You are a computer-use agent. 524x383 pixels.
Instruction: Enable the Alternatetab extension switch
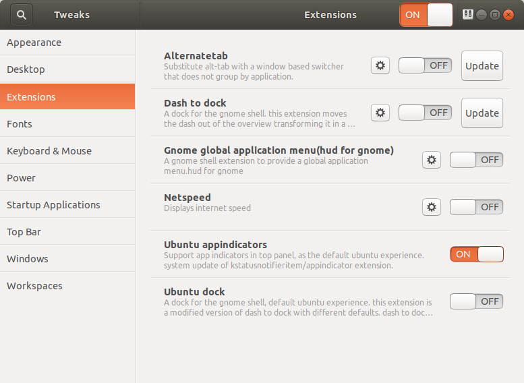point(425,65)
